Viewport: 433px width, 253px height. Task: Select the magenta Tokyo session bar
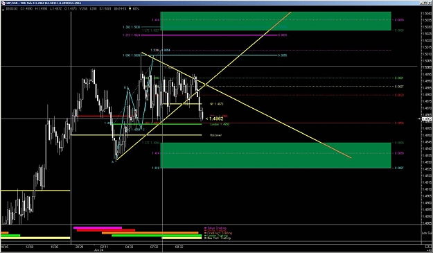98,228
